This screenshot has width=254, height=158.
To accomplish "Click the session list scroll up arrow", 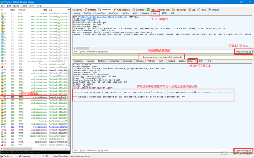I will [x=69, y=10].
